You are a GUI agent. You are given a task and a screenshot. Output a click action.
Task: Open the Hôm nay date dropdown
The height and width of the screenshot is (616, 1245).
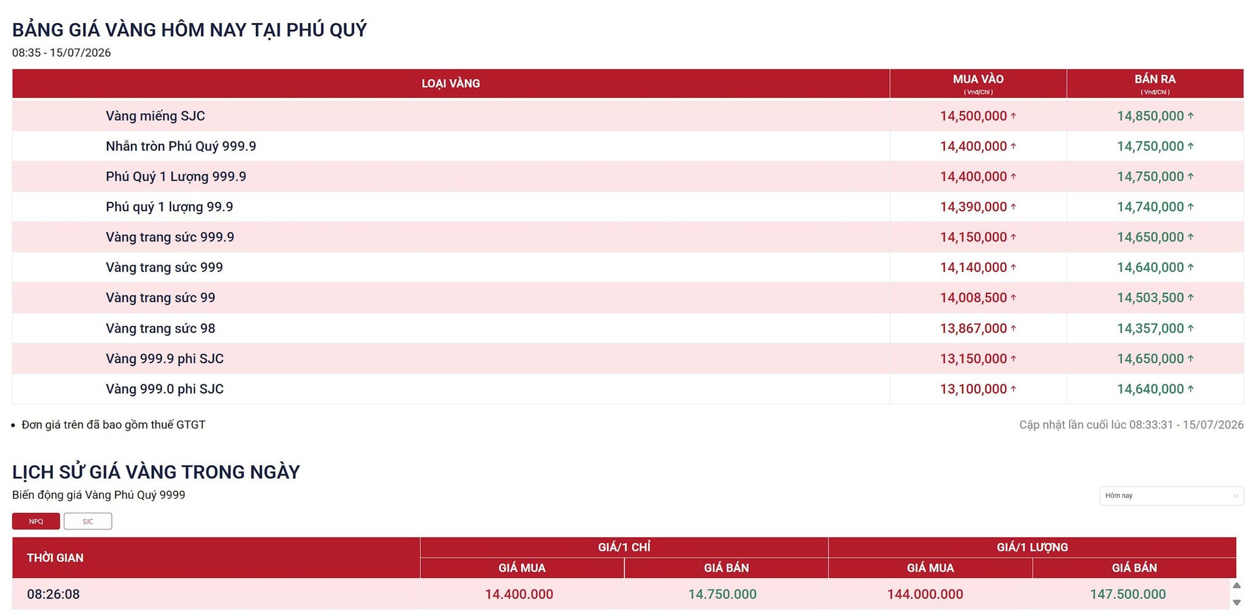click(x=1171, y=496)
